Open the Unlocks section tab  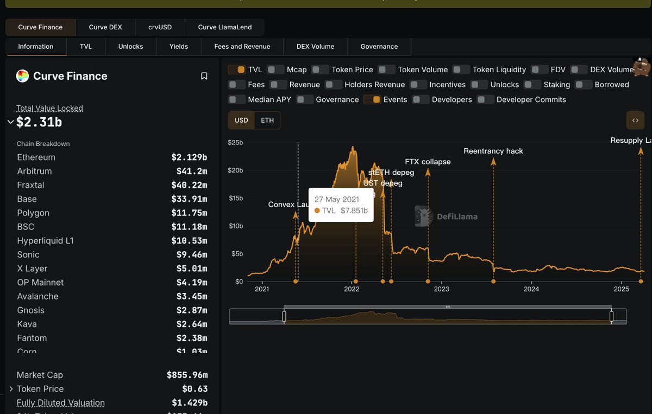pos(130,47)
